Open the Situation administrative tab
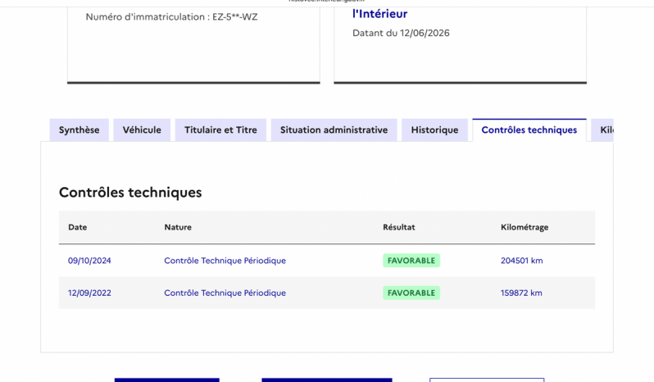Screen dimensions: 654x382 coord(334,130)
